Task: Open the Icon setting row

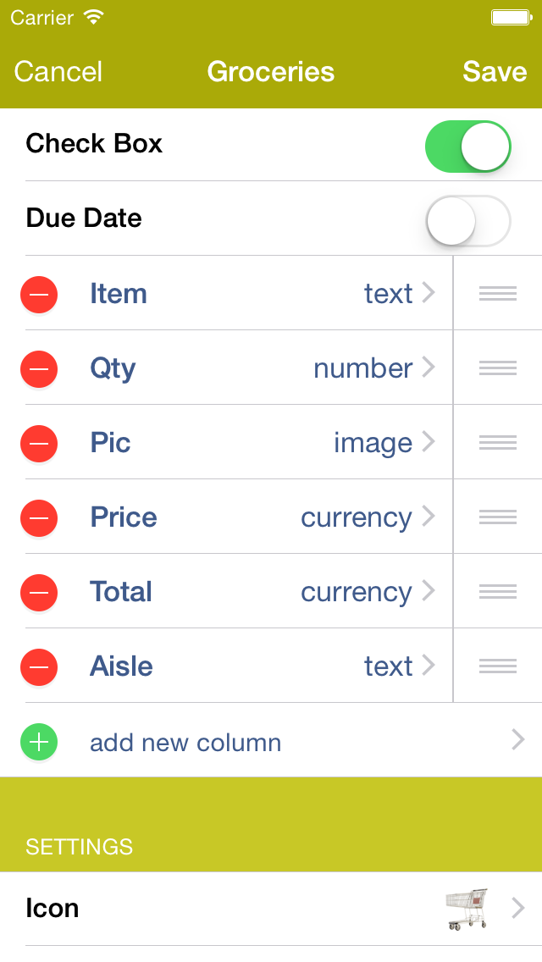Action: click(271, 909)
